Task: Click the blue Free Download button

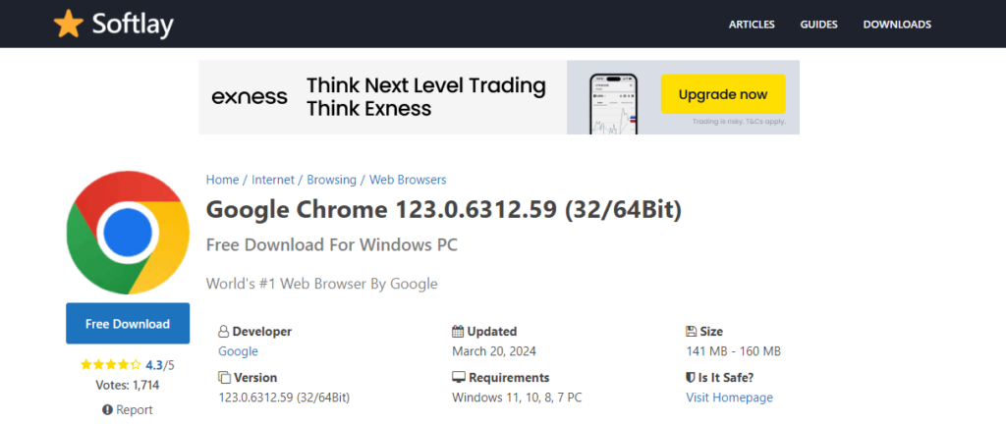Action: 128,324
